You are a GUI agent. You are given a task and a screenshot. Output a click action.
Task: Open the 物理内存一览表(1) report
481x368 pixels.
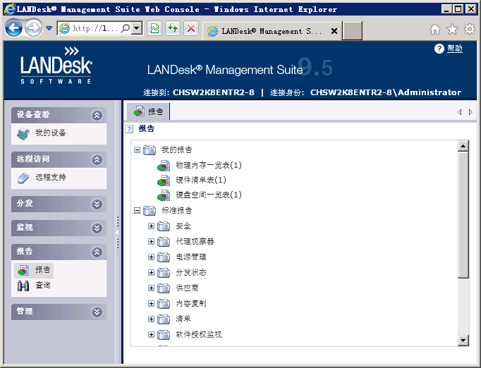pyautogui.click(x=209, y=165)
